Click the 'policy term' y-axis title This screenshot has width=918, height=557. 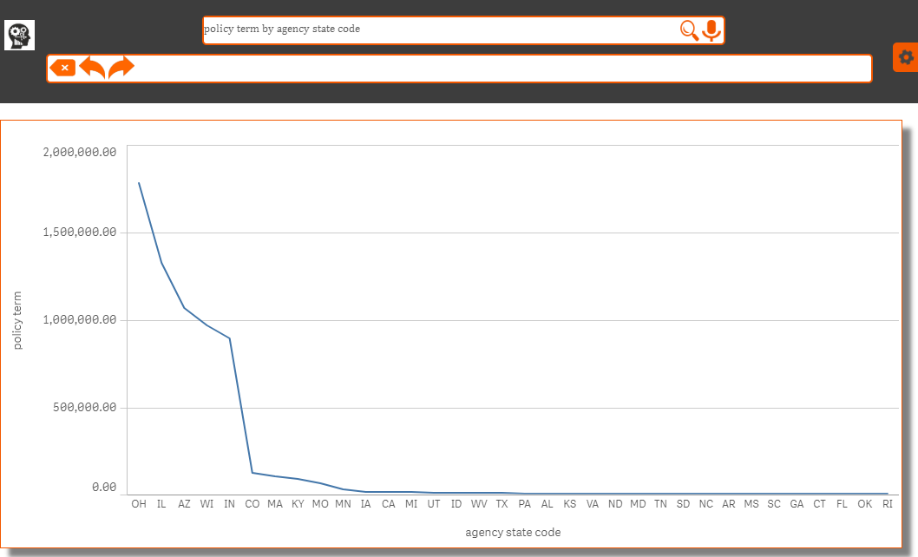click(17, 320)
